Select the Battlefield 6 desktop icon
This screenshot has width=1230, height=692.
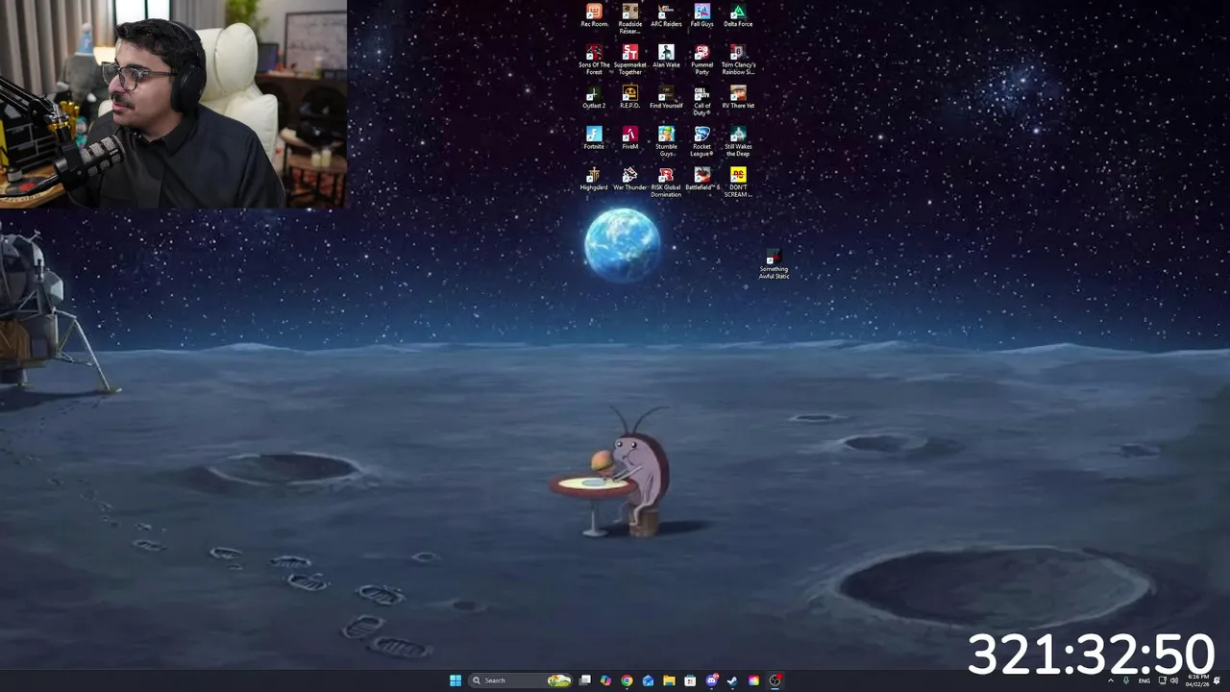point(702,180)
